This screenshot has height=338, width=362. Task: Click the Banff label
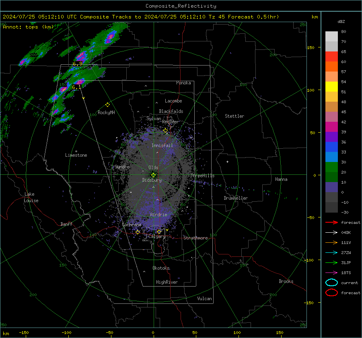(66, 224)
